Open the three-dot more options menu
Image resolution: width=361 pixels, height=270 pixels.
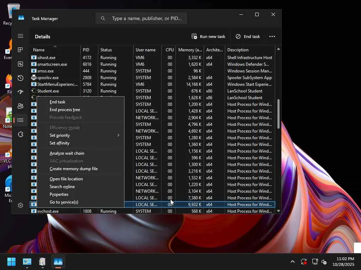(x=272, y=37)
